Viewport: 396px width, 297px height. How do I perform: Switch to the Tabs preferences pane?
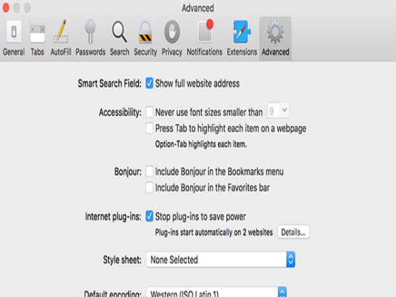(37, 38)
